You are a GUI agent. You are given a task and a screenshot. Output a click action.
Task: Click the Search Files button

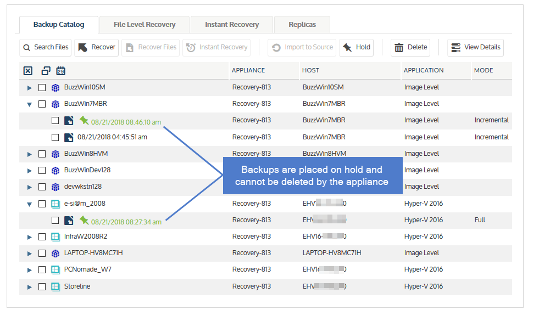pos(46,47)
